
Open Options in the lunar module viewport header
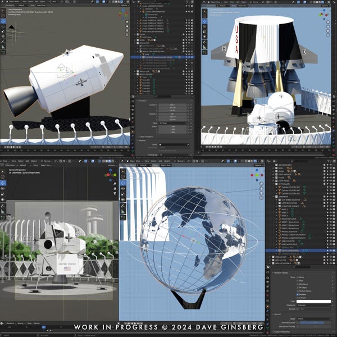112,165
